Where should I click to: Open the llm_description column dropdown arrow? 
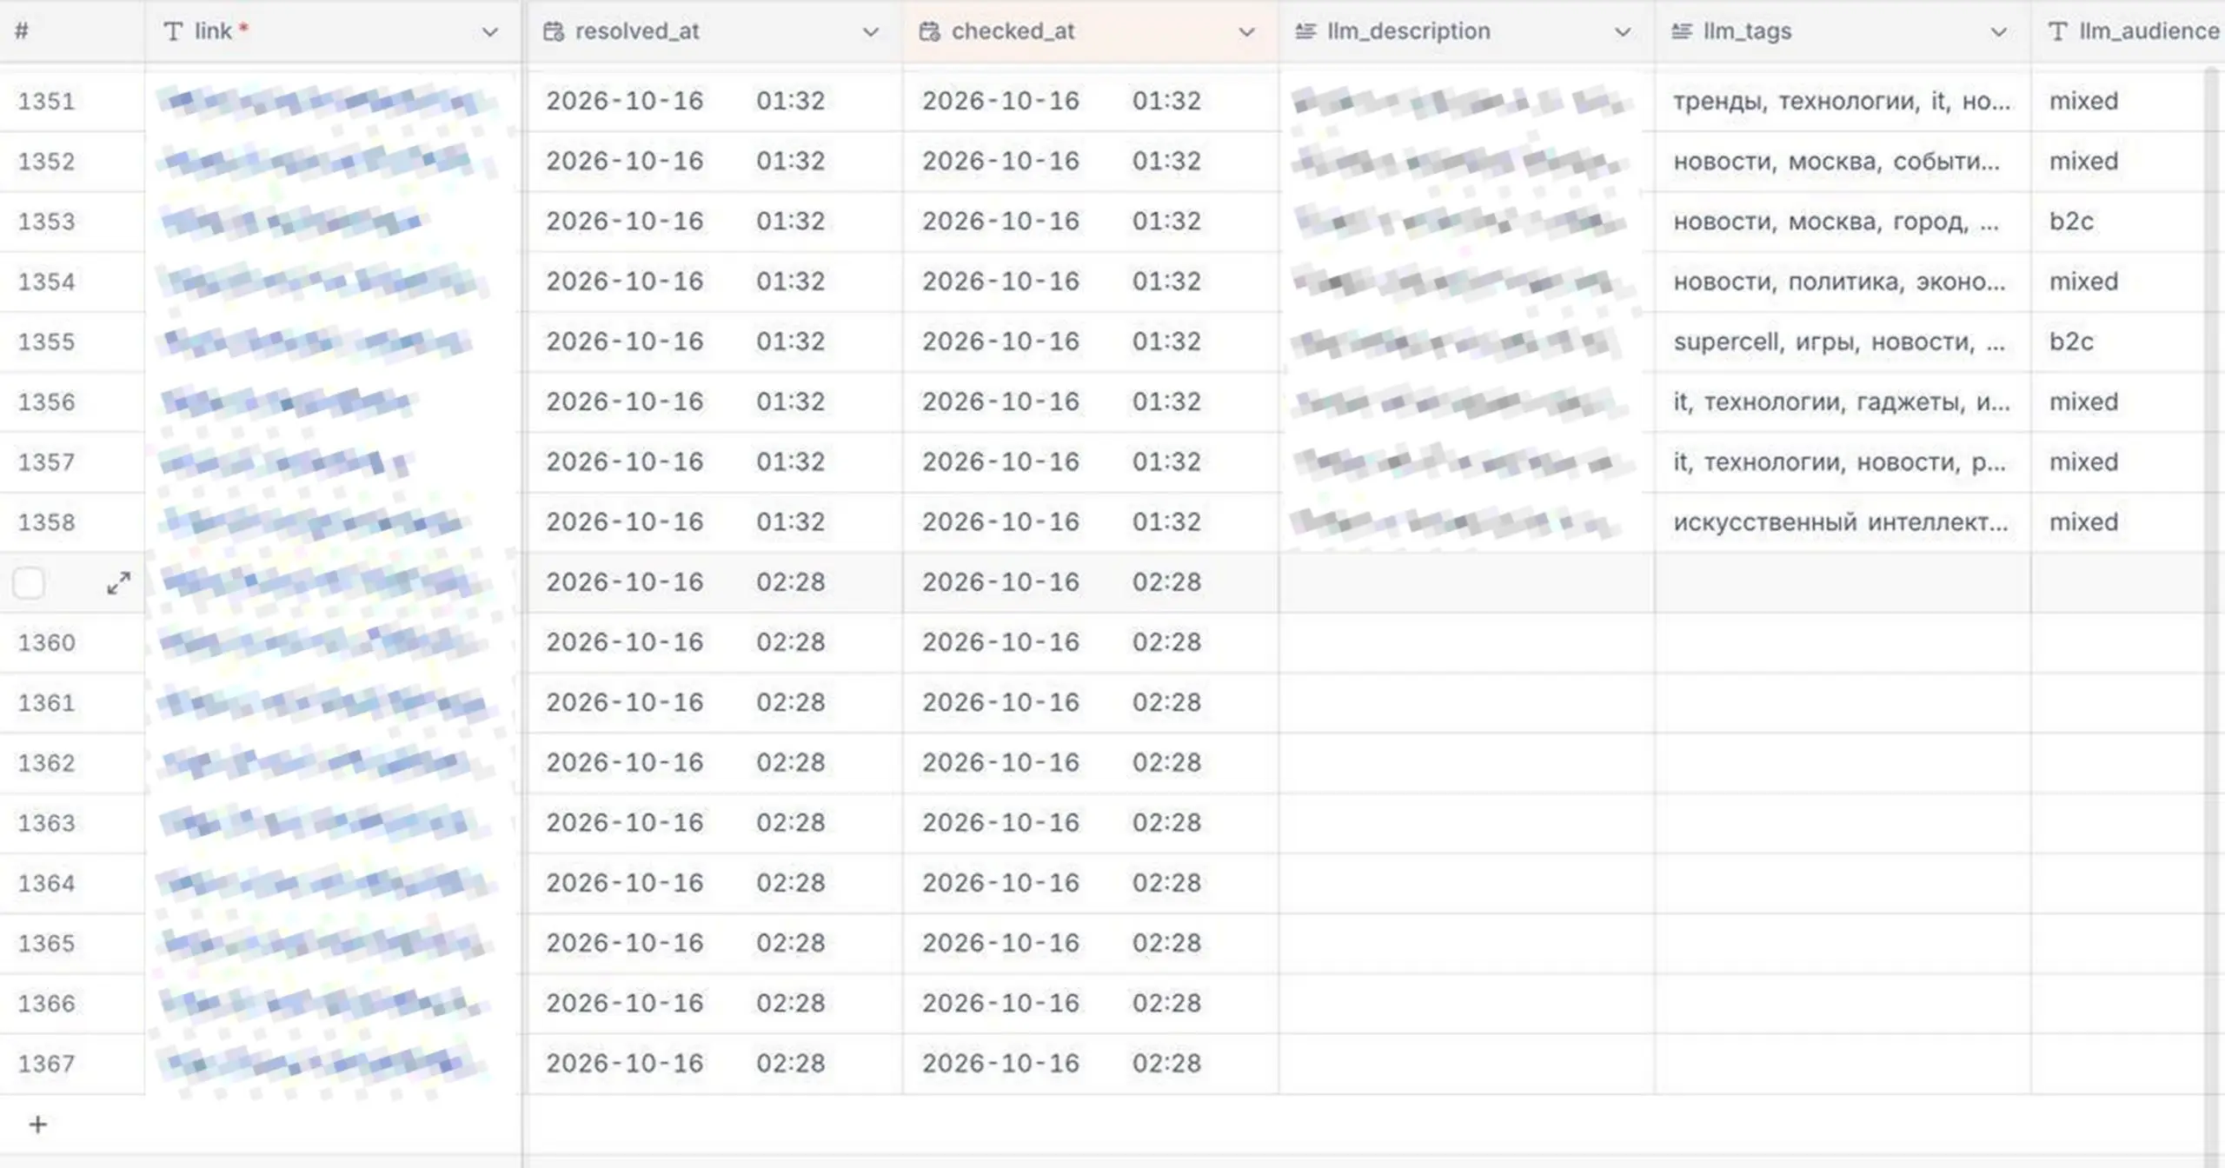coord(1622,32)
